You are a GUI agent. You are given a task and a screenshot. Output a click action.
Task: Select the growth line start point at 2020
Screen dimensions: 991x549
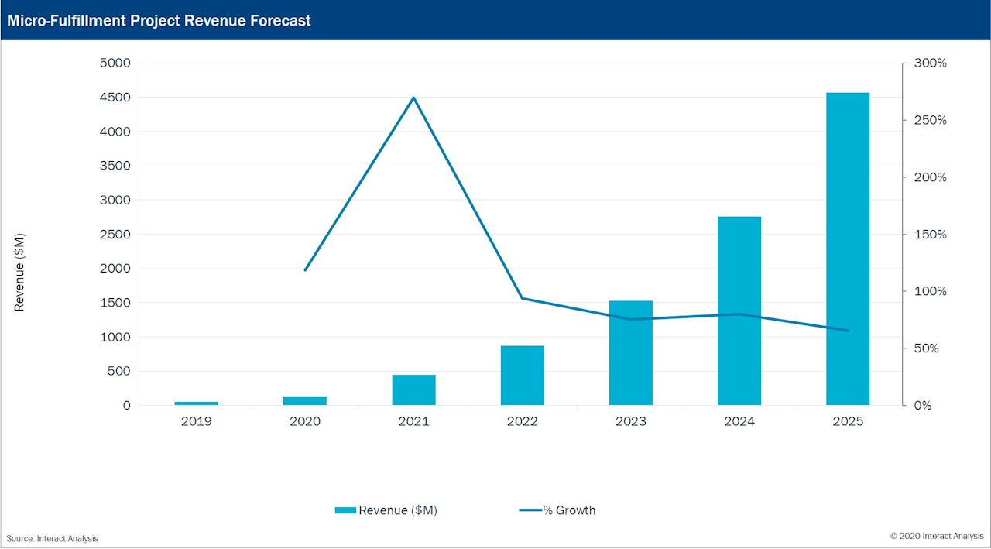click(x=305, y=270)
